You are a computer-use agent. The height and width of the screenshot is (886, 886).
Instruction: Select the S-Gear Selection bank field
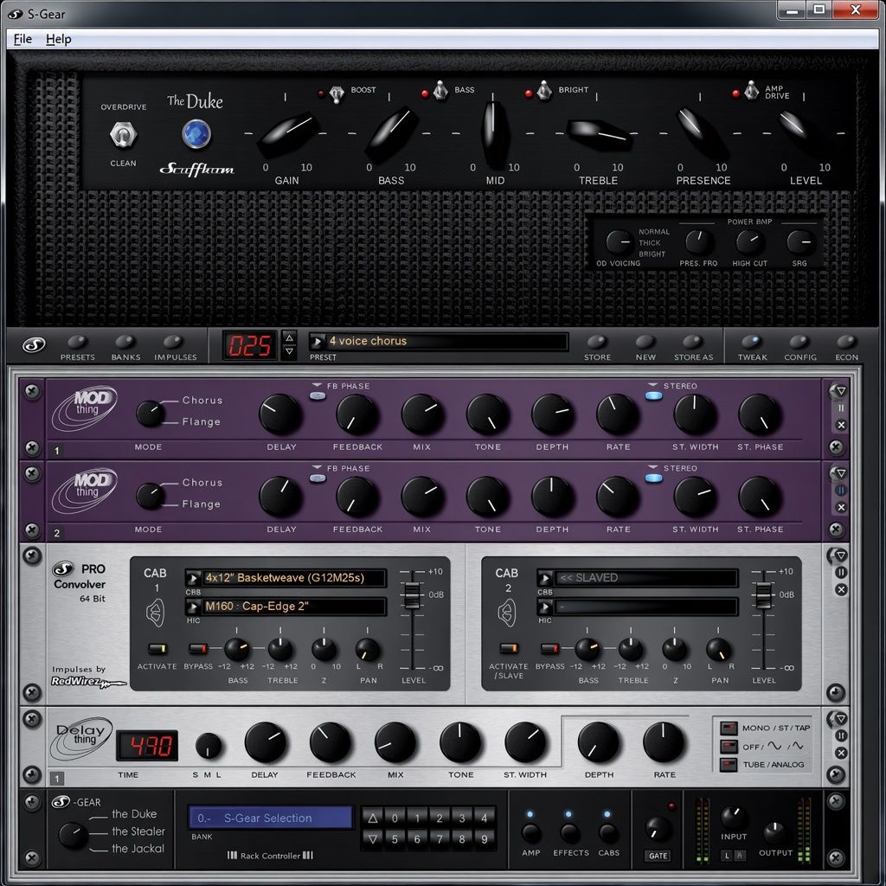click(270, 818)
